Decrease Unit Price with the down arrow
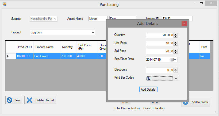The width and height of the screenshot is (219, 116). click(x=175, y=45)
